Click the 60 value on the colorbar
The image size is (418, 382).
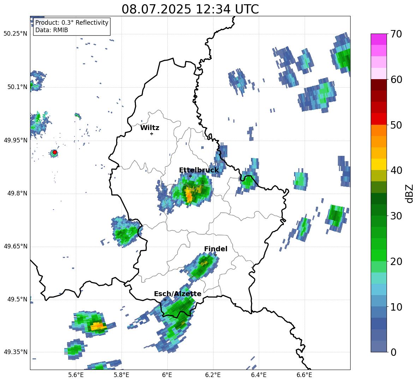coord(396,80)
